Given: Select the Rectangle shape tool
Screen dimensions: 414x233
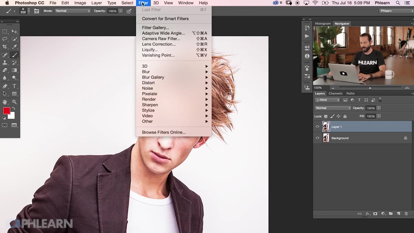Looking at the screenshot, I should (14, 94).
